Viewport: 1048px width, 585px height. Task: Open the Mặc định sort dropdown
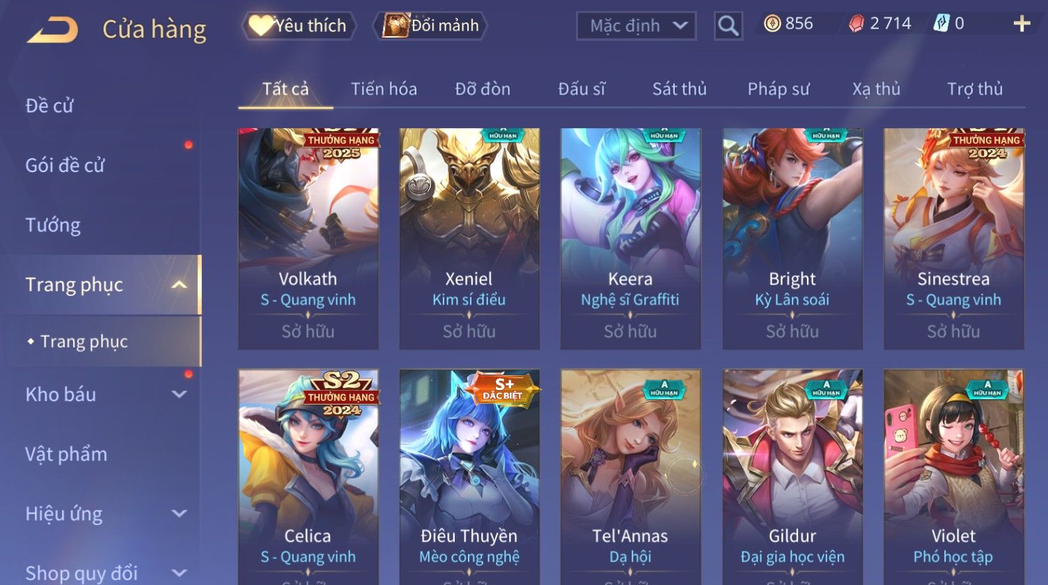pyautogui.click(x=636, y=26)
